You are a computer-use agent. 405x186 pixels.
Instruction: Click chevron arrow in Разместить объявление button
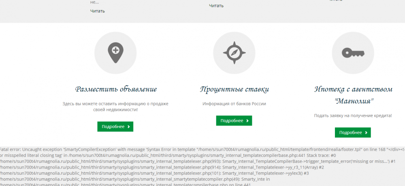point(129,127)
